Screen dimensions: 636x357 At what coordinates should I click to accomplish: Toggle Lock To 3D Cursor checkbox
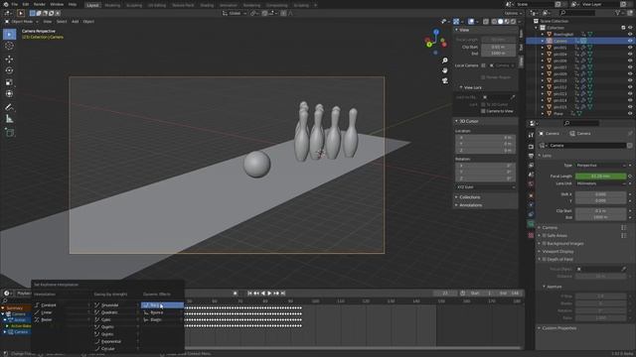(483, 104)
